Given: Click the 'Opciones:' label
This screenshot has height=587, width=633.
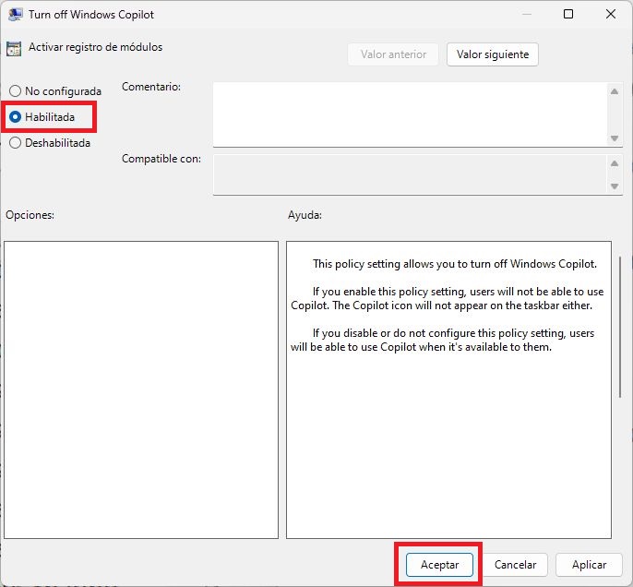Looking at the screenshot, I should point(30,215).
